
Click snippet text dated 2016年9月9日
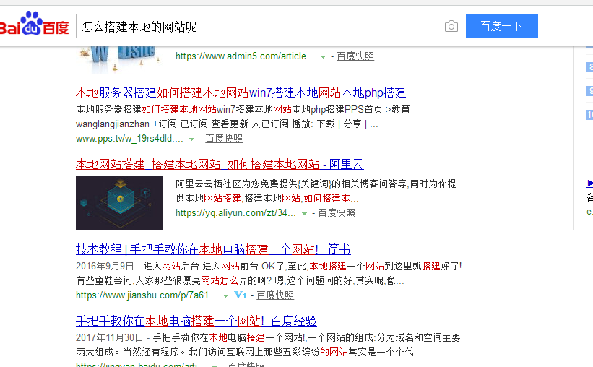[x=269, y=274]
